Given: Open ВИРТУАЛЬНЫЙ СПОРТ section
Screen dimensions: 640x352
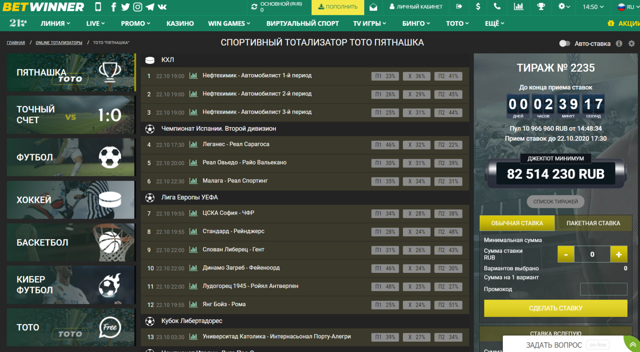Looking at the screenshot, I should [x=302, y=23].
